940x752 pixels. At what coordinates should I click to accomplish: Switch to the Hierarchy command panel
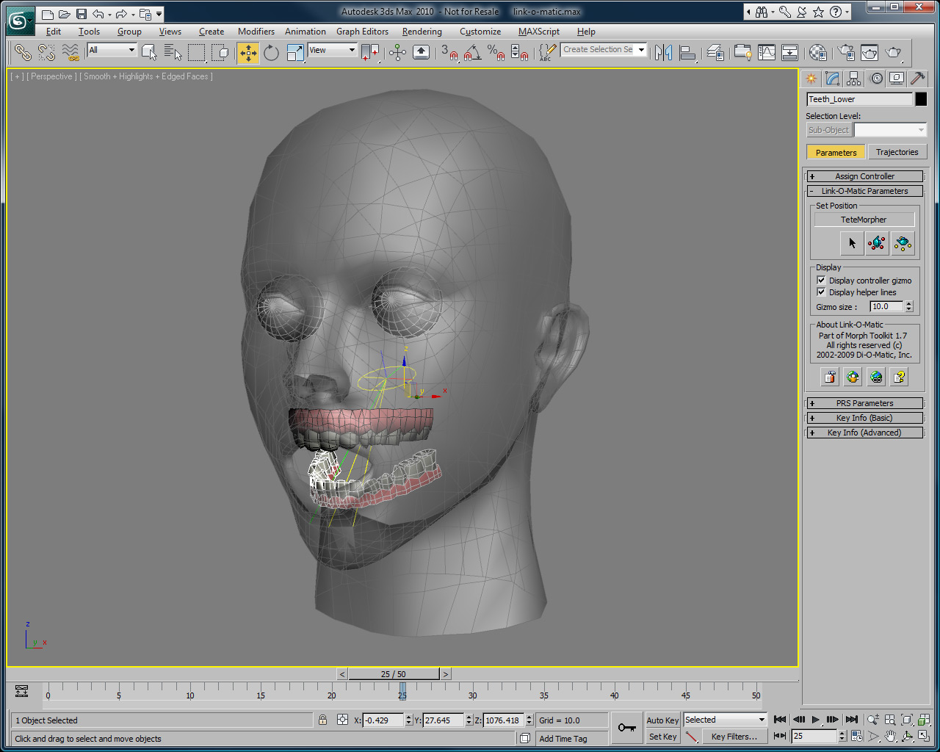[x=853, y=79]
